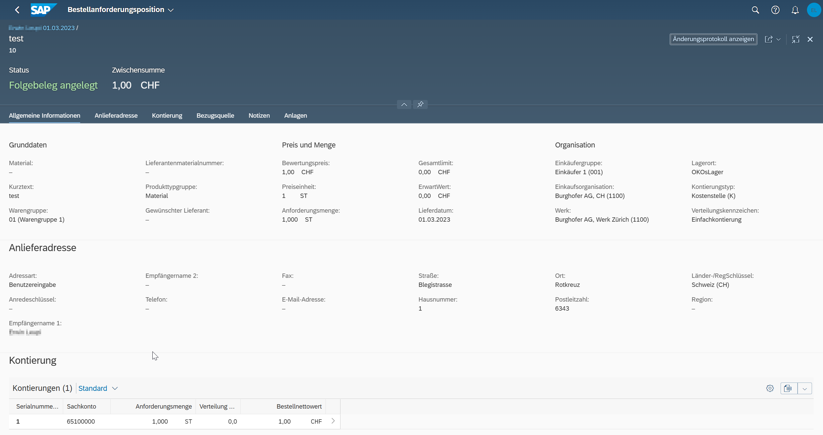This screenshot has height=435, width=823.
Task: Switch to the Kontierung tab
Action: (167, 115)
